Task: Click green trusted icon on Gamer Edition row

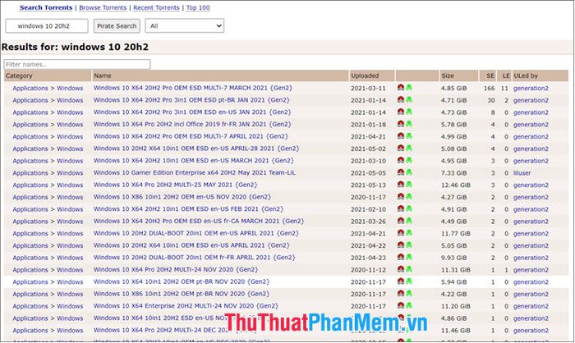Action: coord(409,172)
